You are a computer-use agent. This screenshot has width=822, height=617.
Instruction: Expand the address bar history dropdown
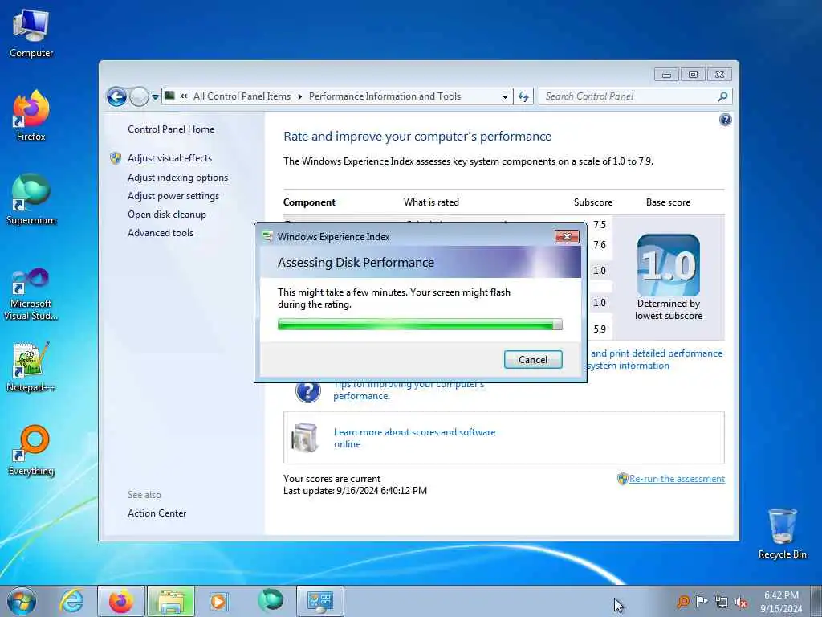coord(505,97)
